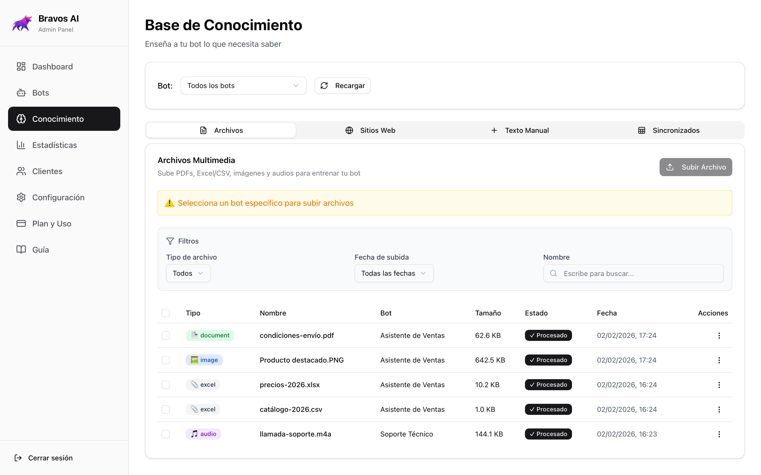Check the box for Producto destacado.PNG
Image resolution: width=761 pixels, height=475 pixels.
pos(166,360)
